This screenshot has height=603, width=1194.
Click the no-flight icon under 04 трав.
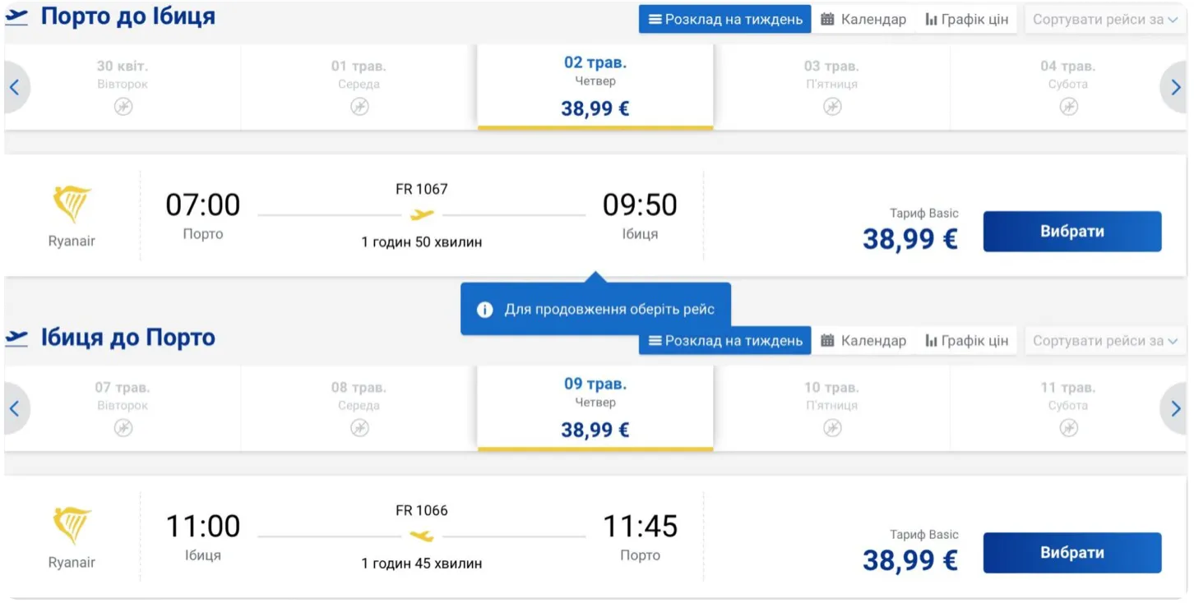click(x=1068, y=107)
